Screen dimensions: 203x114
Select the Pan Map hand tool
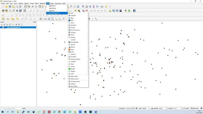(x=26, y=7)
